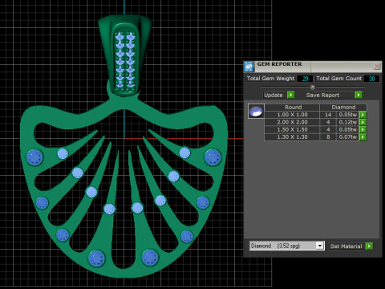Click quantity 8 in the table
385x289 pixels.
click(x=328, y=137)
